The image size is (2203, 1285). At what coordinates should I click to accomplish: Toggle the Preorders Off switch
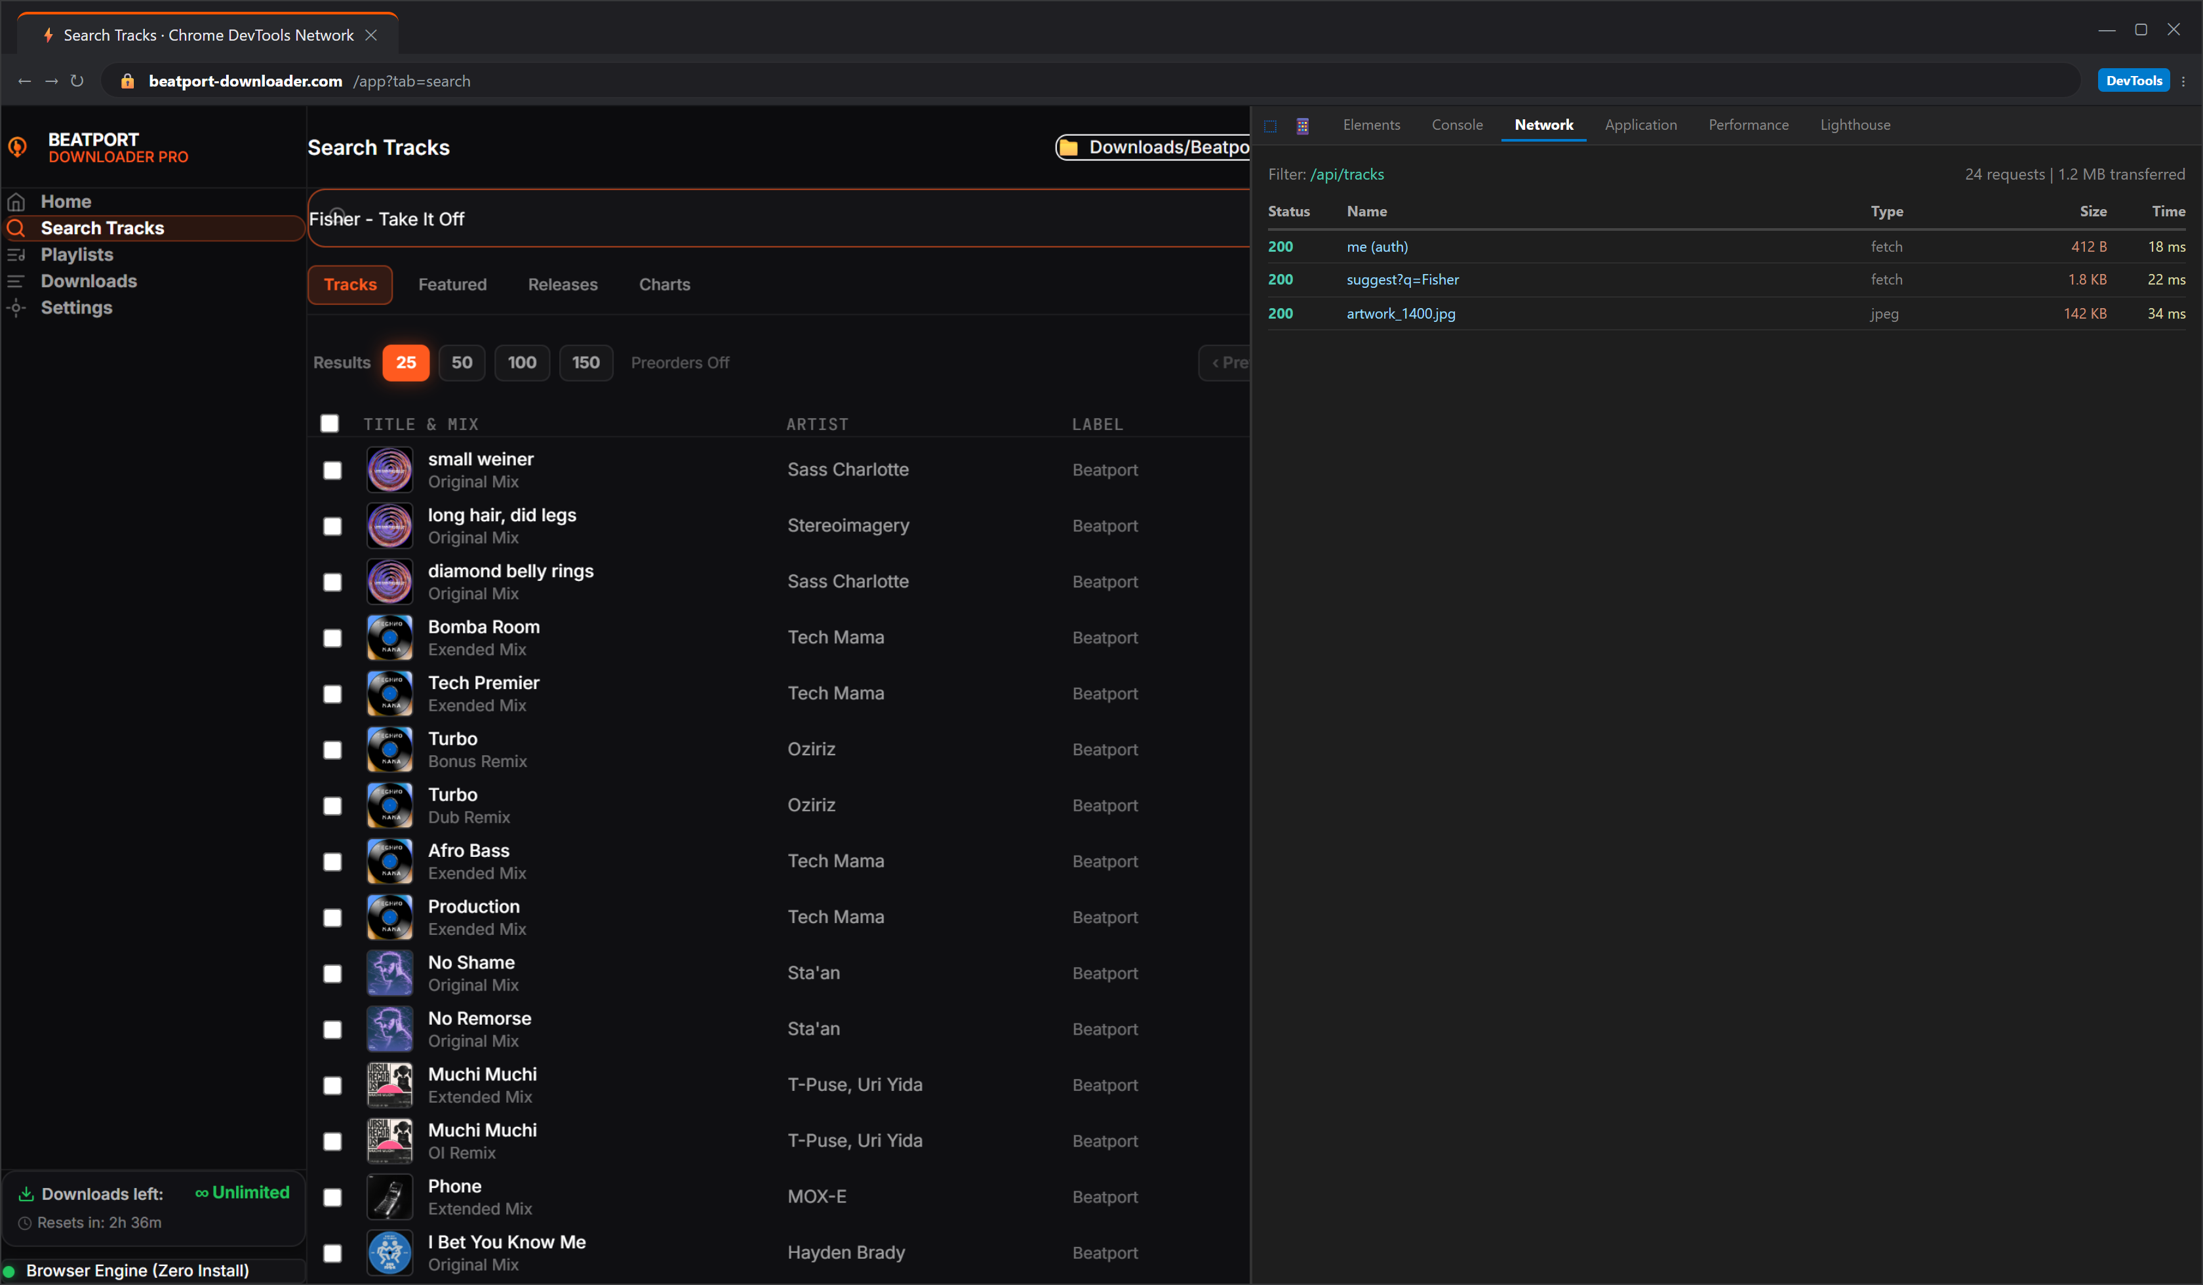(x=680, y=363)
